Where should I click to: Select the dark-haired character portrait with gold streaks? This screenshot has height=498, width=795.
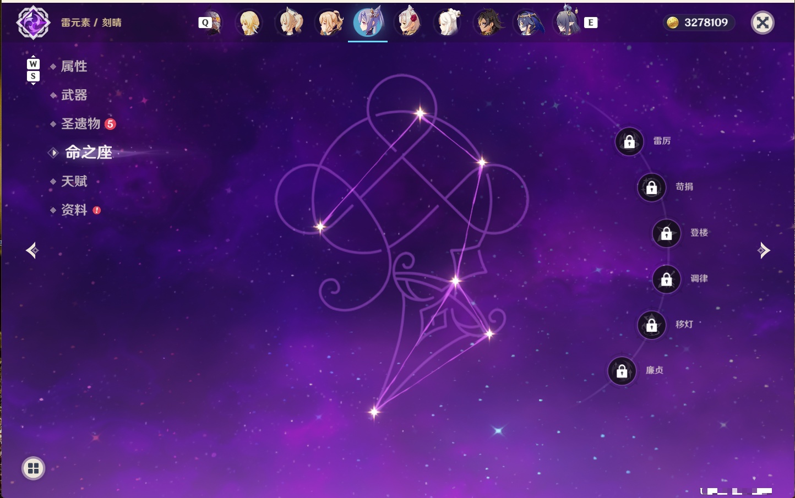tap(488, 23)
